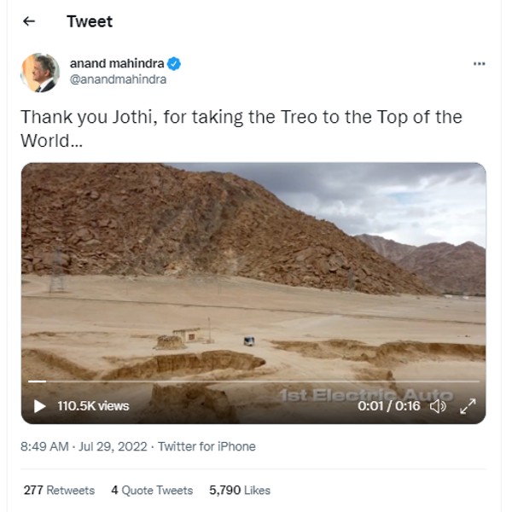Click the Twitter for iPhone source link

pyautogui.click(x=206, y=446)
